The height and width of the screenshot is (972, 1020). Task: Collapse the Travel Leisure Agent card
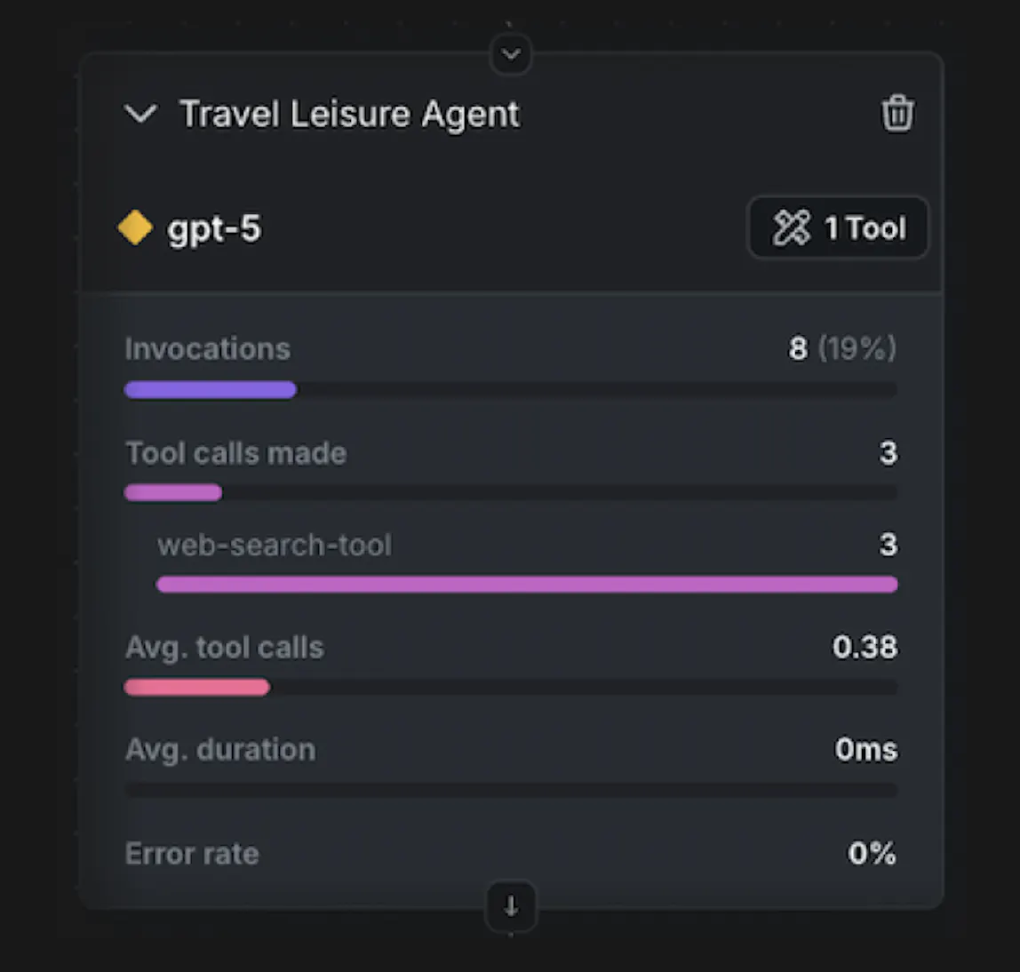click(x=141, y=114)
